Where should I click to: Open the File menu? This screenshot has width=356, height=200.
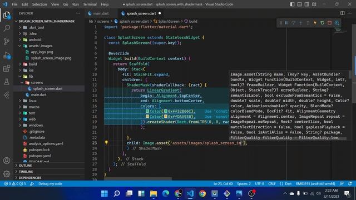(x=14, y=4)
